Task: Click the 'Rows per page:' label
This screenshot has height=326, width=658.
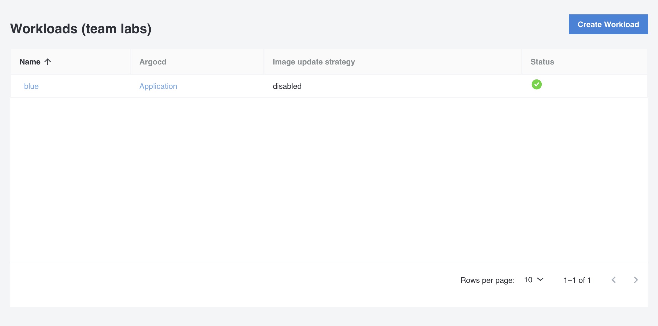Action: coord(488,280)
